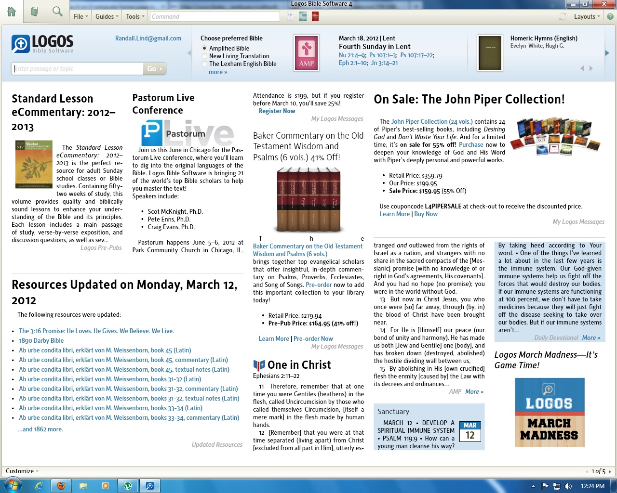This screenshot has width=617, height=493.
Task: Open the Home page icon
Action: [x=12, y=11]
